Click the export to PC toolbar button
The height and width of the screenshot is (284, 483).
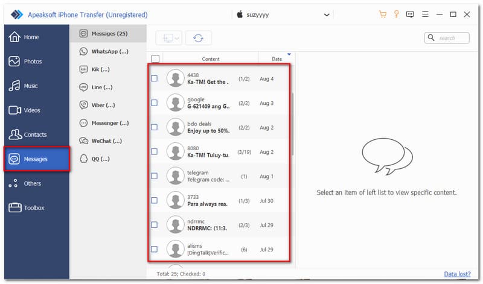tap(168, 38)
